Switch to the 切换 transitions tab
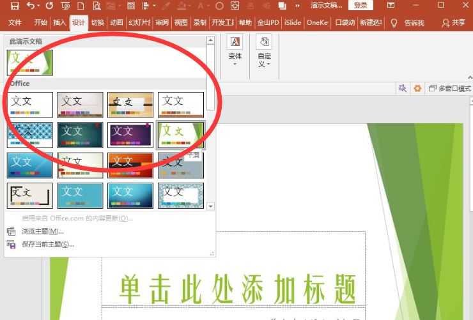473x320 pixels. [97, 22]
